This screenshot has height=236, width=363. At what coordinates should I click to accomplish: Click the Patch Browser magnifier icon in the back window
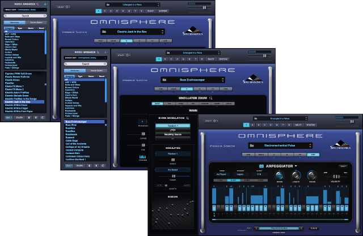38,4
